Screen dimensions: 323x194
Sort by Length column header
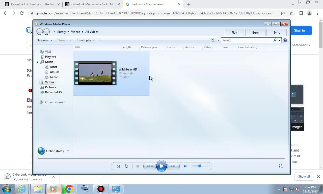click(130, 47)
